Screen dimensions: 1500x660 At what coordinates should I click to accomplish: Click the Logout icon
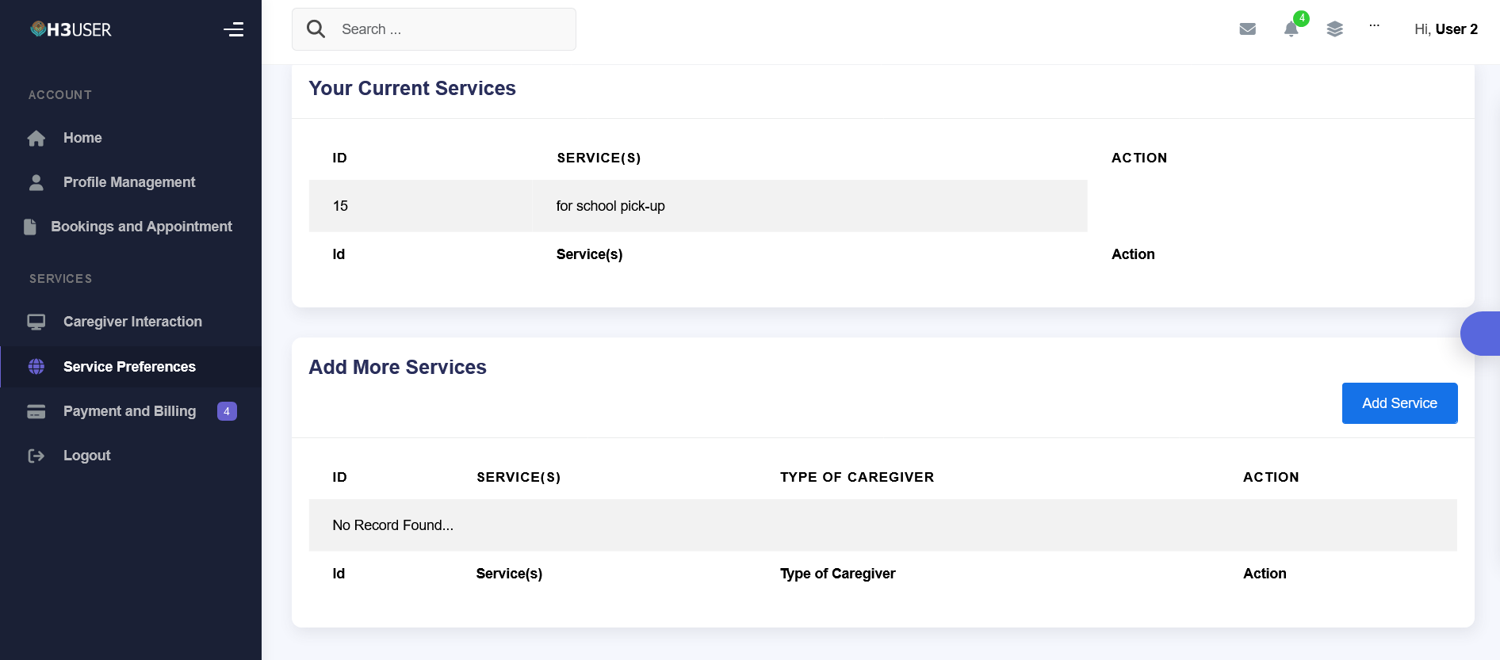(36, 456)
